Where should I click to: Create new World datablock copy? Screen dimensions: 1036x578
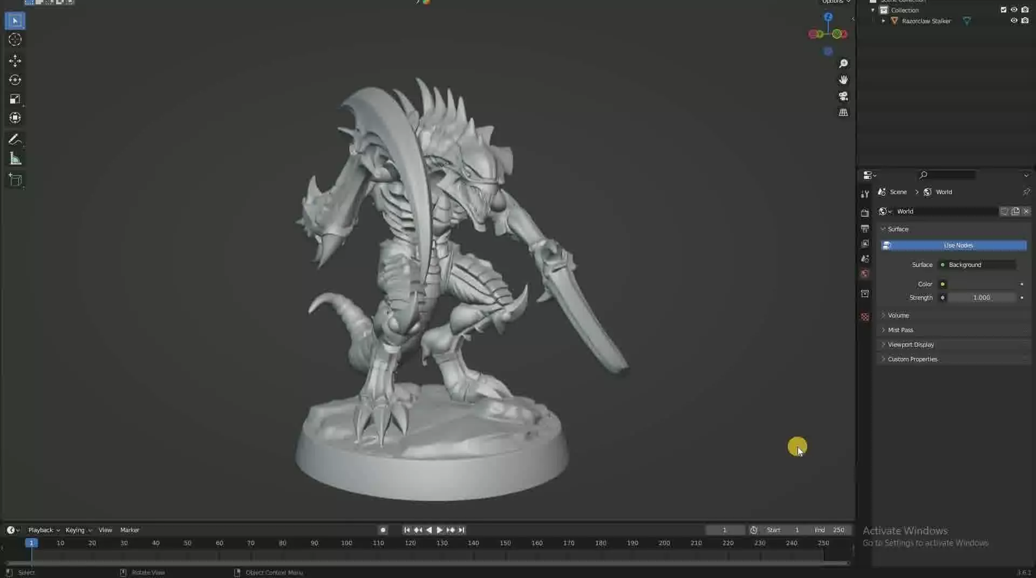[1015, 211]
